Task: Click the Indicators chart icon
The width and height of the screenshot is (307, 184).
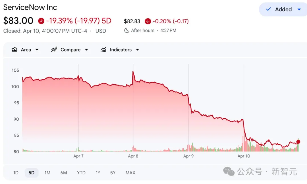Action: (103, 50)
